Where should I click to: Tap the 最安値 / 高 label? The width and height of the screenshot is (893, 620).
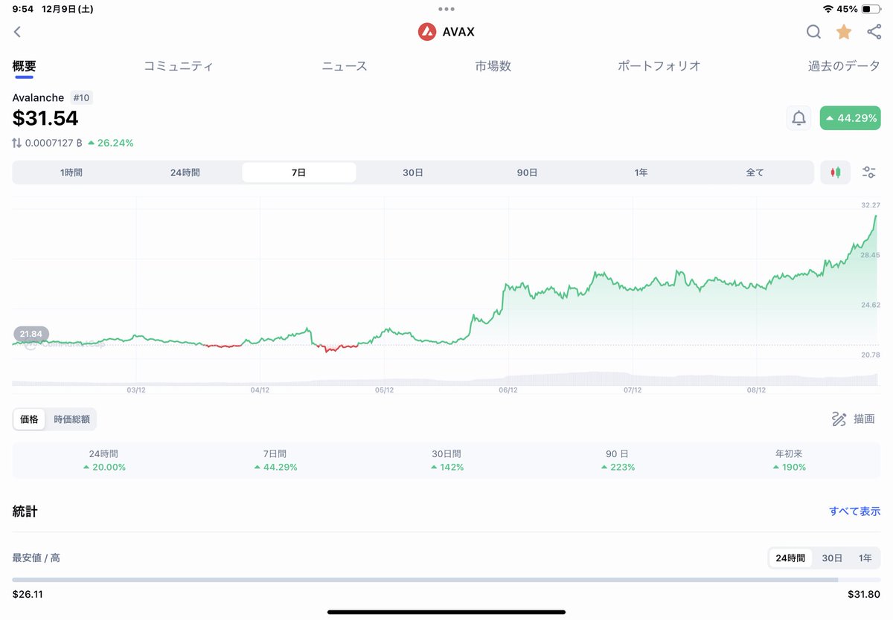(x=36, y=558)
